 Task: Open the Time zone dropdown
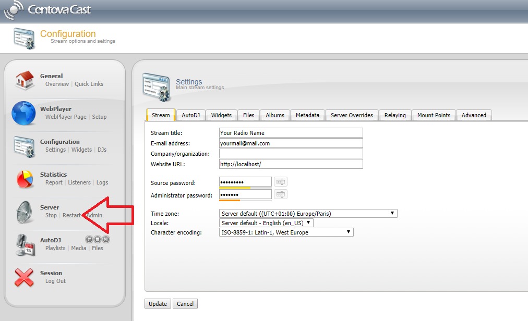click(308, 214)
